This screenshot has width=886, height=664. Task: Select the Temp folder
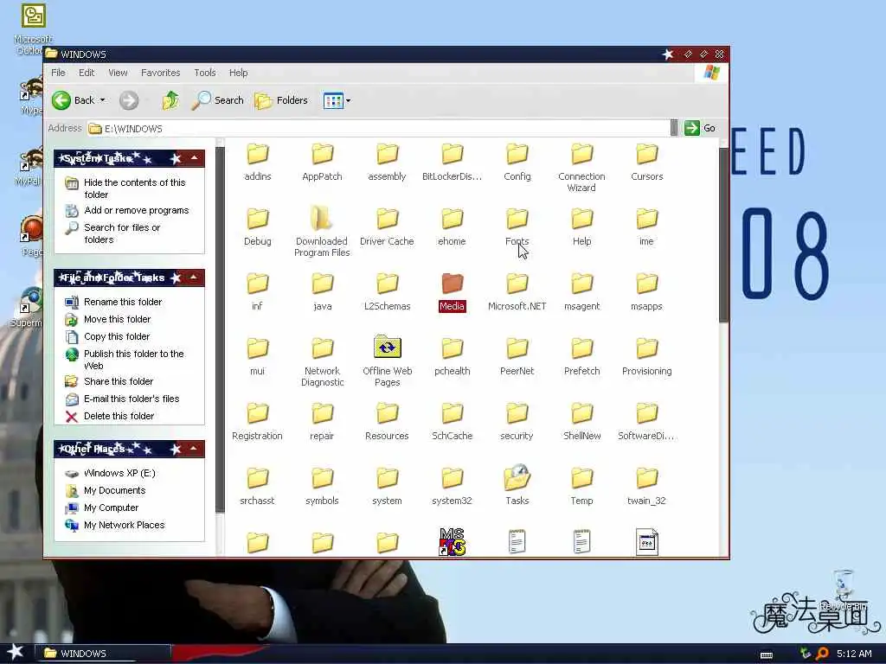pos(581,487)
